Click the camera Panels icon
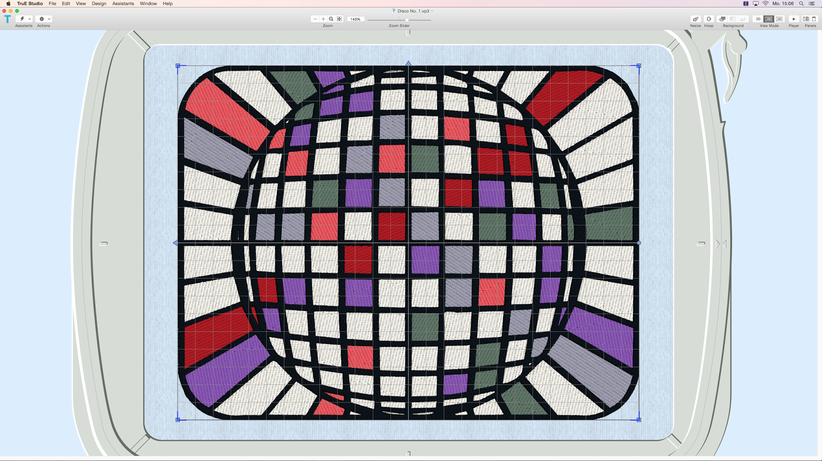822x461 pixels. [x=806, y=19]
